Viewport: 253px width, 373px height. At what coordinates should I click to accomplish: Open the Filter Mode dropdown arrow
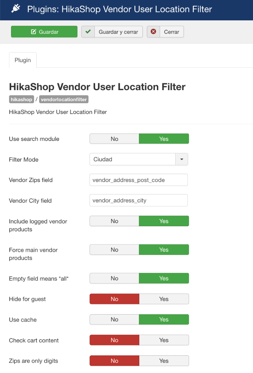click(x=181, y=159)
